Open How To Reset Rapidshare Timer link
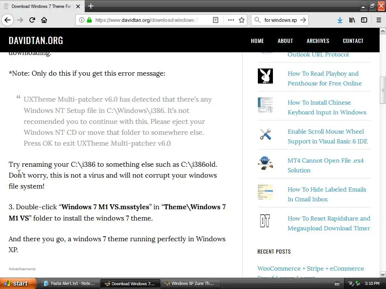 point(329,224)
